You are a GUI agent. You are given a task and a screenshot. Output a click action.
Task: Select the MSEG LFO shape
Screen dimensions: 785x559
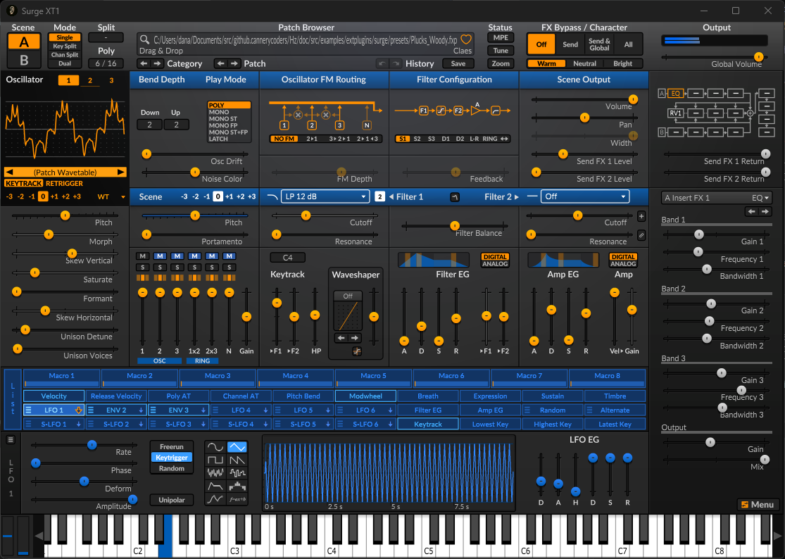215,498
